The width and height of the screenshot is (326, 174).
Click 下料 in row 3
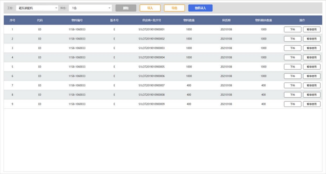tap(292, 48)
